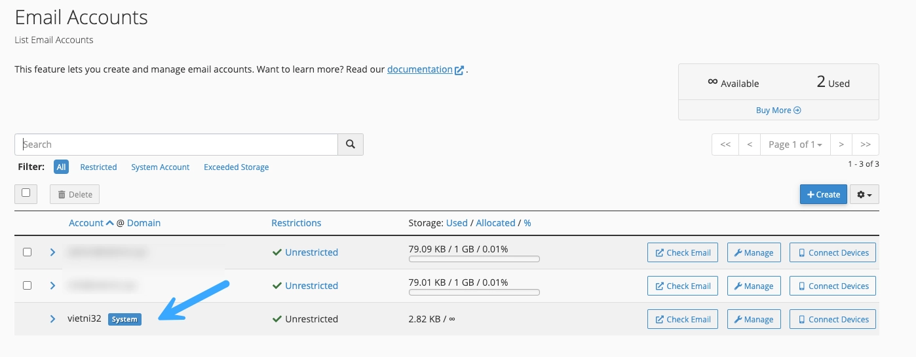
Task: Click the Create button
Action: (x=823, y=194)
